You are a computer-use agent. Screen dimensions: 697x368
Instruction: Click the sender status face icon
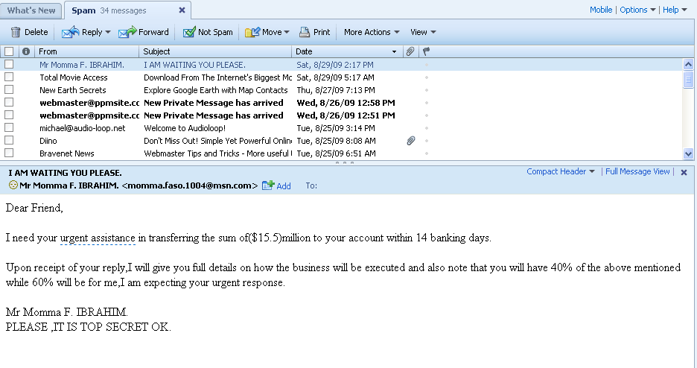pos(13,185)
